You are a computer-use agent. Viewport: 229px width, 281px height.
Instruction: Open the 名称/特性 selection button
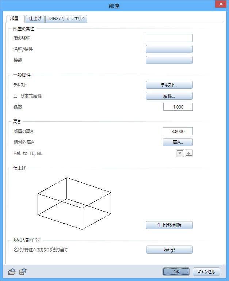point(169,49)
